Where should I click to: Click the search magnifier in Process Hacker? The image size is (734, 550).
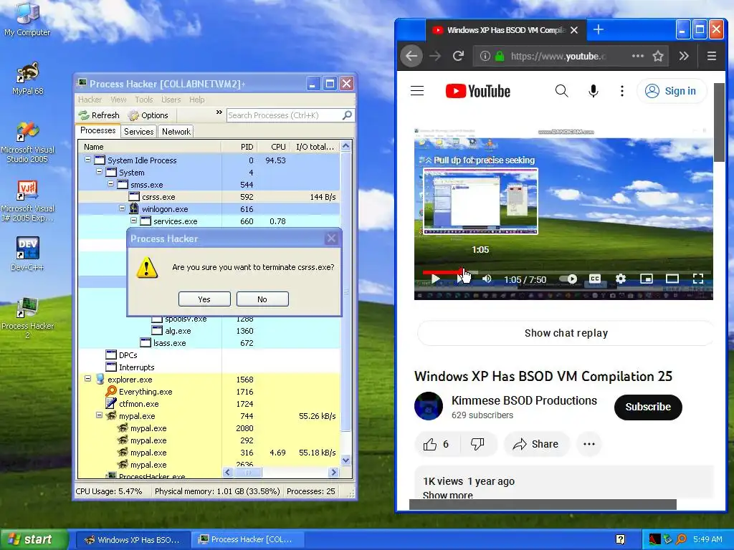(347, 115)
